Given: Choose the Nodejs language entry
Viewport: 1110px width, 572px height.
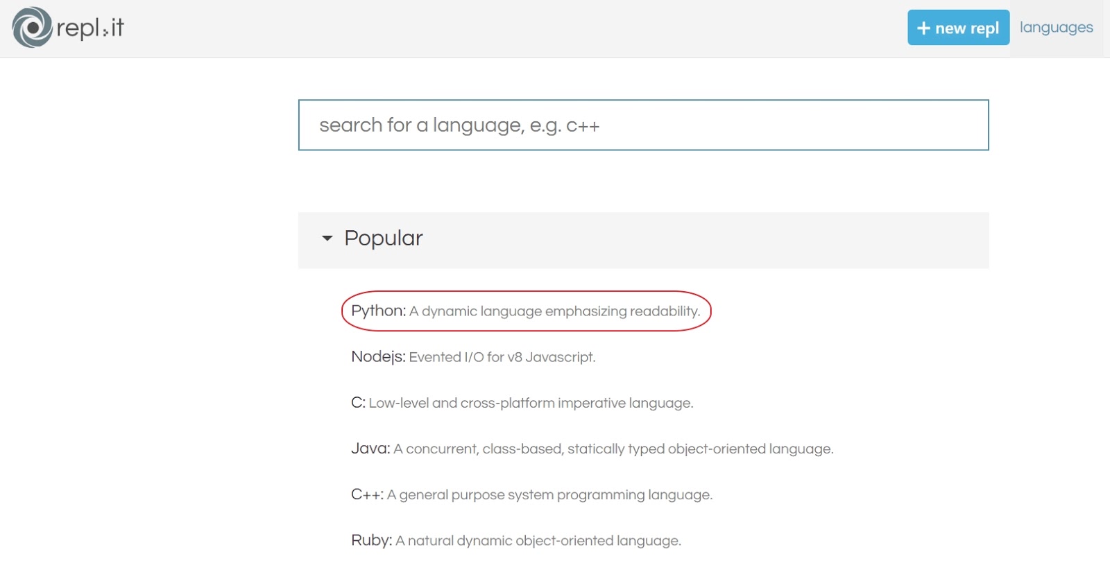Looking at the screenshot, I should coord(473,357).
